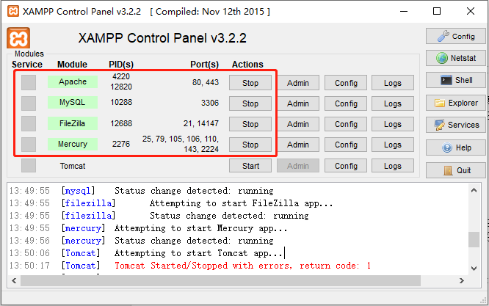Open the Services manager
The height and width of the screenshot is (306, 489).
[456, 125]
